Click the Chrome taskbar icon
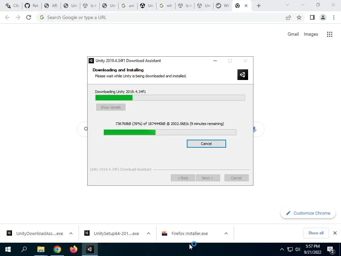This screenshot has height=256, width=341. [x=57, y=249]
